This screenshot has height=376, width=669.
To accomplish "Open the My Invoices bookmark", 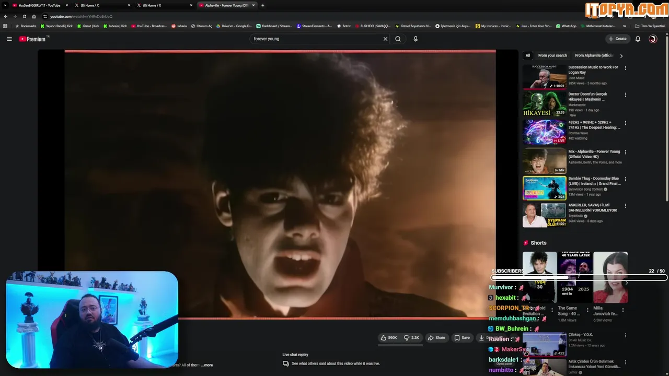I will pos(493,26).
